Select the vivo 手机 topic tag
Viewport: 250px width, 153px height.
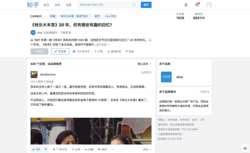click(111, 16)
